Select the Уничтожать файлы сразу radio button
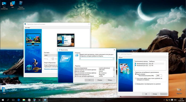This screenshot has width=186, height=102. (136, 78)
